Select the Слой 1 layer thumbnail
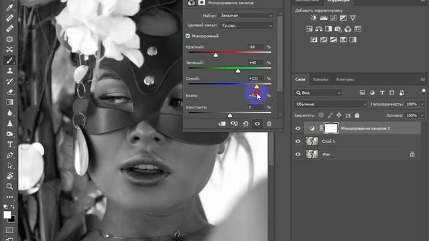The image size is (429, 241). click(312, 141)
